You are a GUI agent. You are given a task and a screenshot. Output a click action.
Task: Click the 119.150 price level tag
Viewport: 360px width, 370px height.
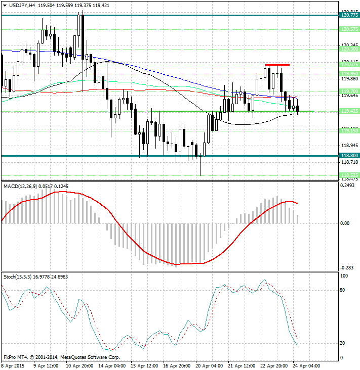pos(350,130)
